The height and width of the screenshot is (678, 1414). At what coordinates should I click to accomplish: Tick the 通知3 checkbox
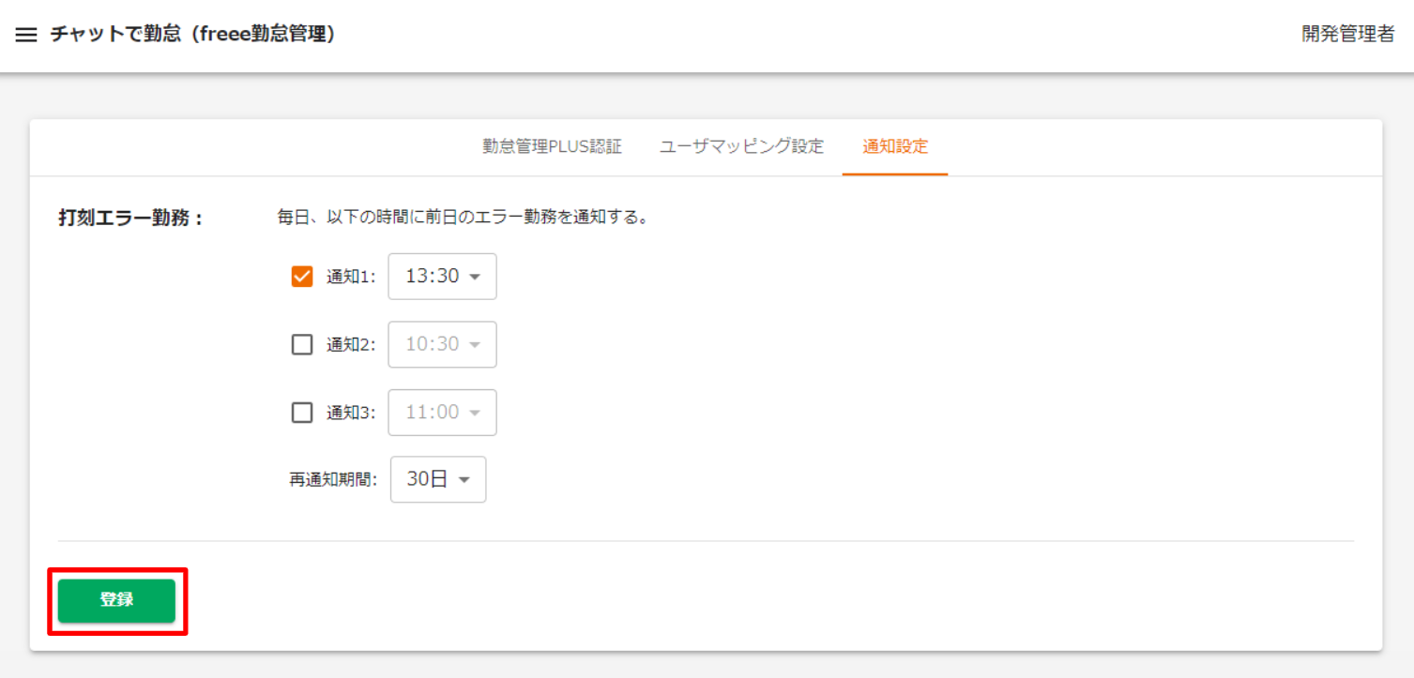point(302,413)
